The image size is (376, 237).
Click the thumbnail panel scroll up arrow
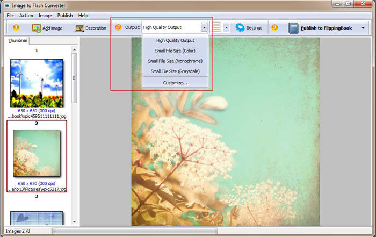click(74, 49)
